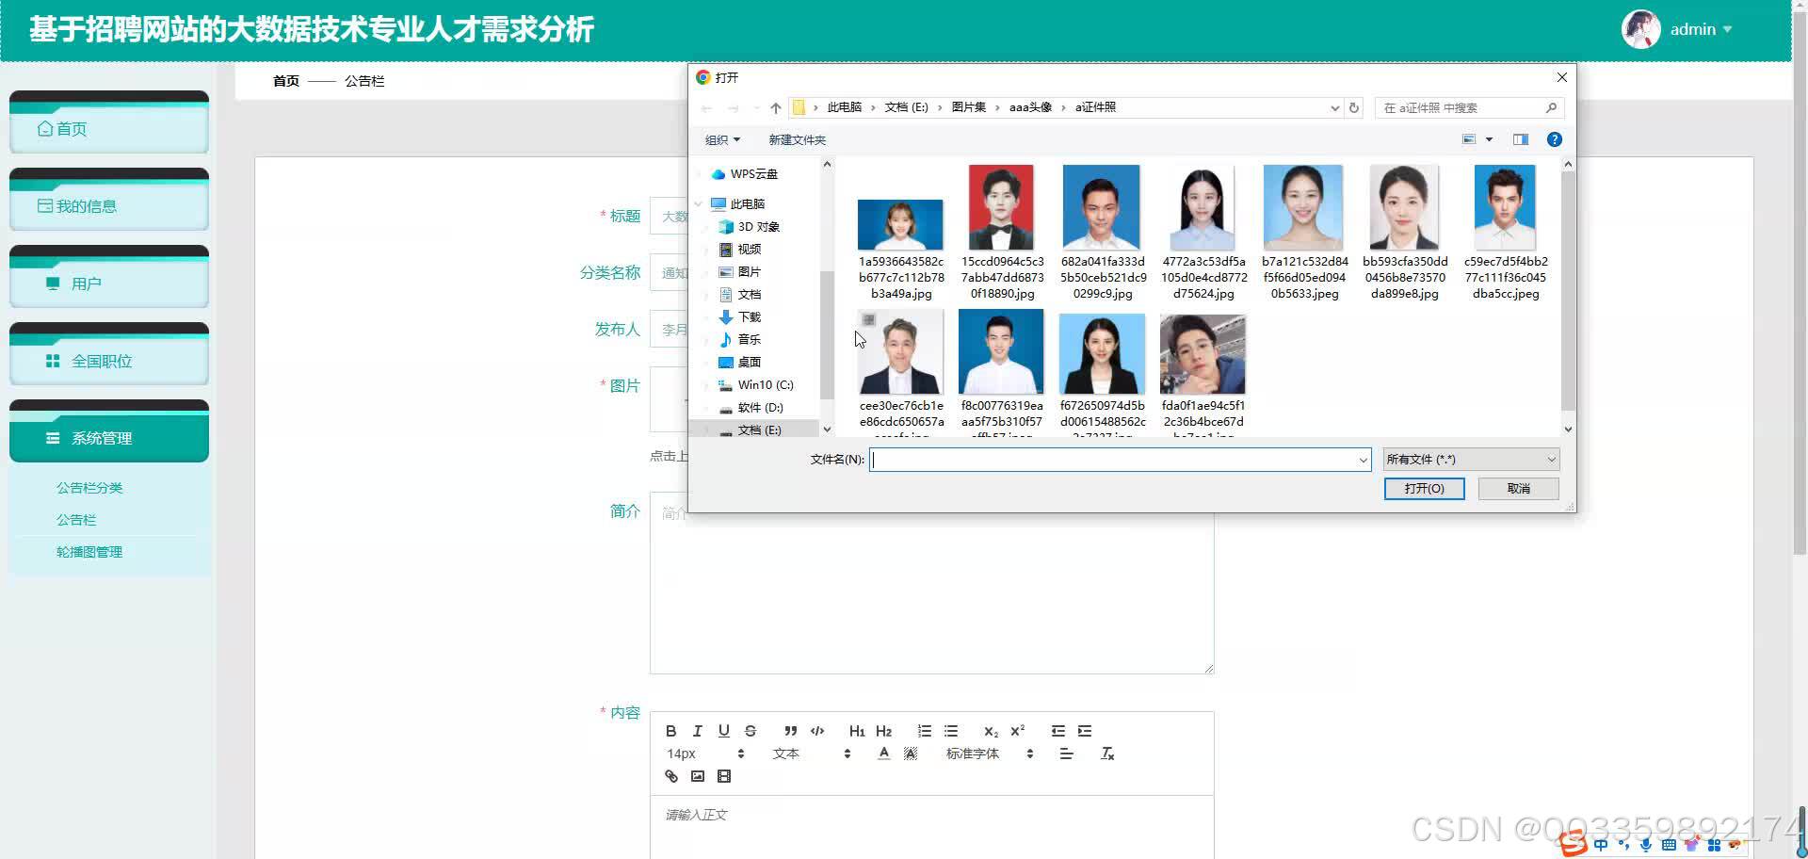Viewport: 1808px width, 859px height.
Task: Open the text color picker (A icon)
Action: [883, 753]
